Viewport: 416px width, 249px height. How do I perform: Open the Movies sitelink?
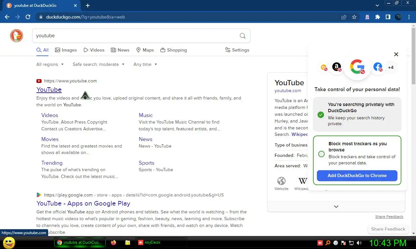[50, 139]
